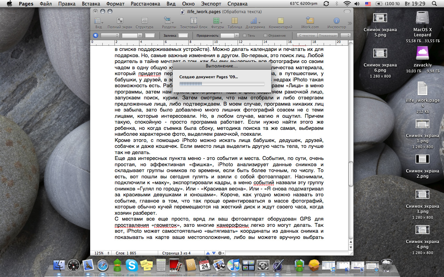Select the Плавающая floating option

click(327, 35)
